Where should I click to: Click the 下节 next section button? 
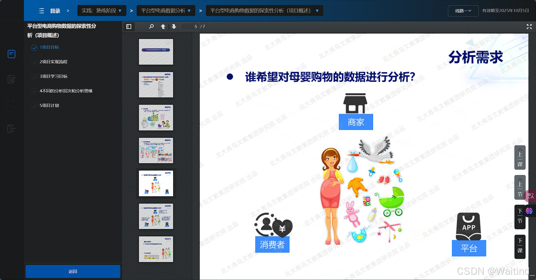click(x=520, y=217)
